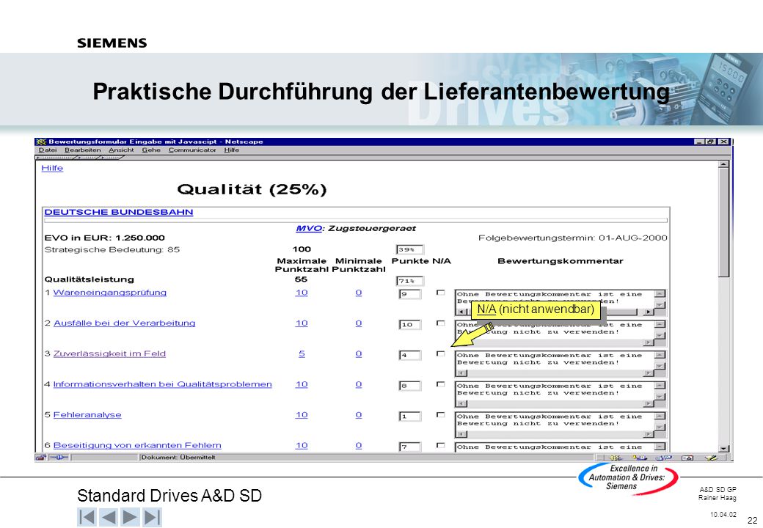Open the Bearbeiten menu
The width and height of the screenshot is (763, 528).
click(83, 150)
